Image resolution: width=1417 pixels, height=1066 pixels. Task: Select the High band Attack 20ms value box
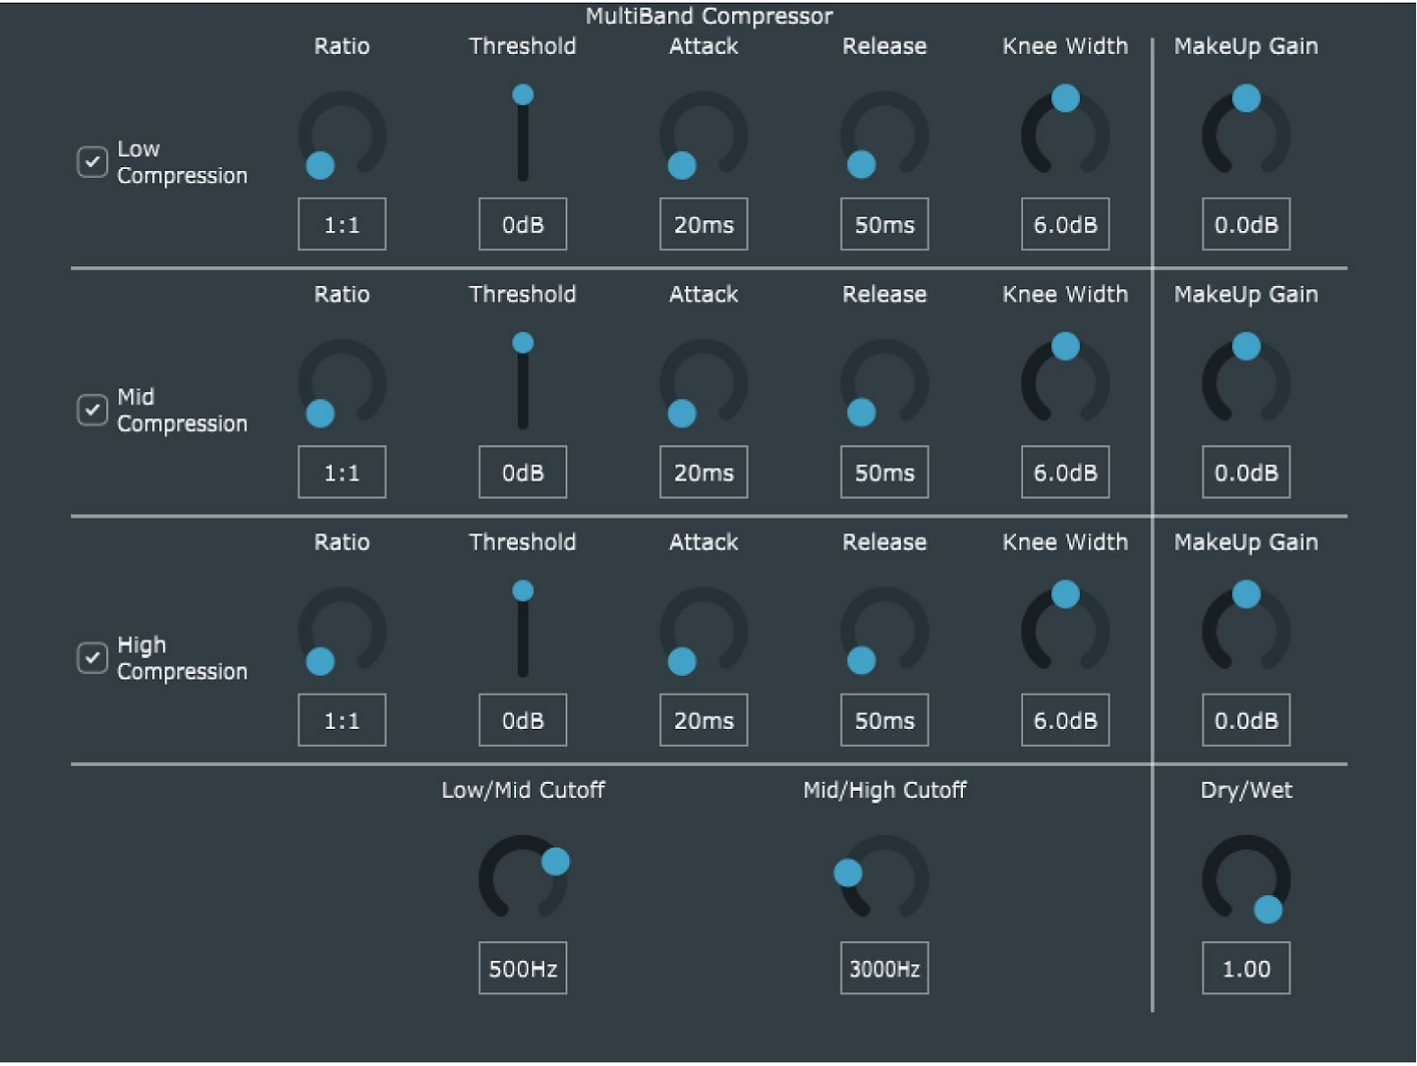click(703, 720)
